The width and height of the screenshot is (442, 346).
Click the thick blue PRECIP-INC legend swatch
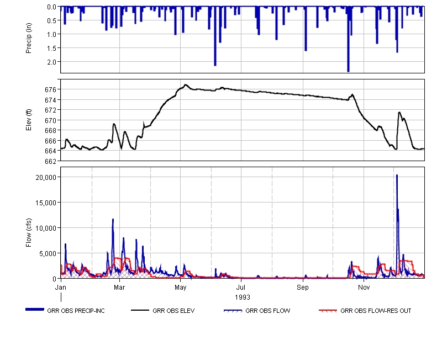35,310
